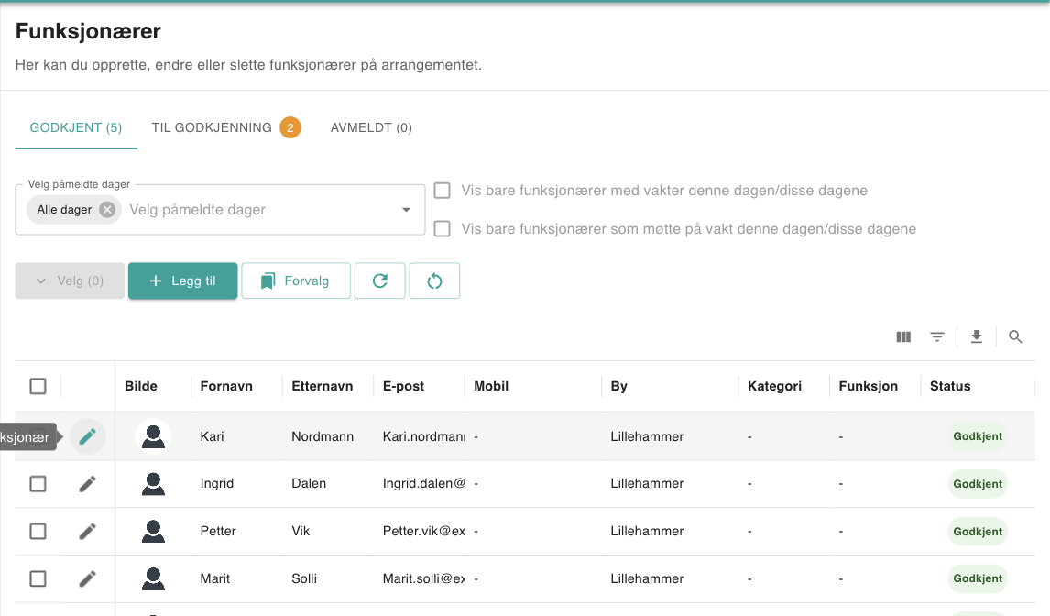Open the column visibility icon above the table
Viewport: 1050px width, 616px height.
click(x=903, y=336)
